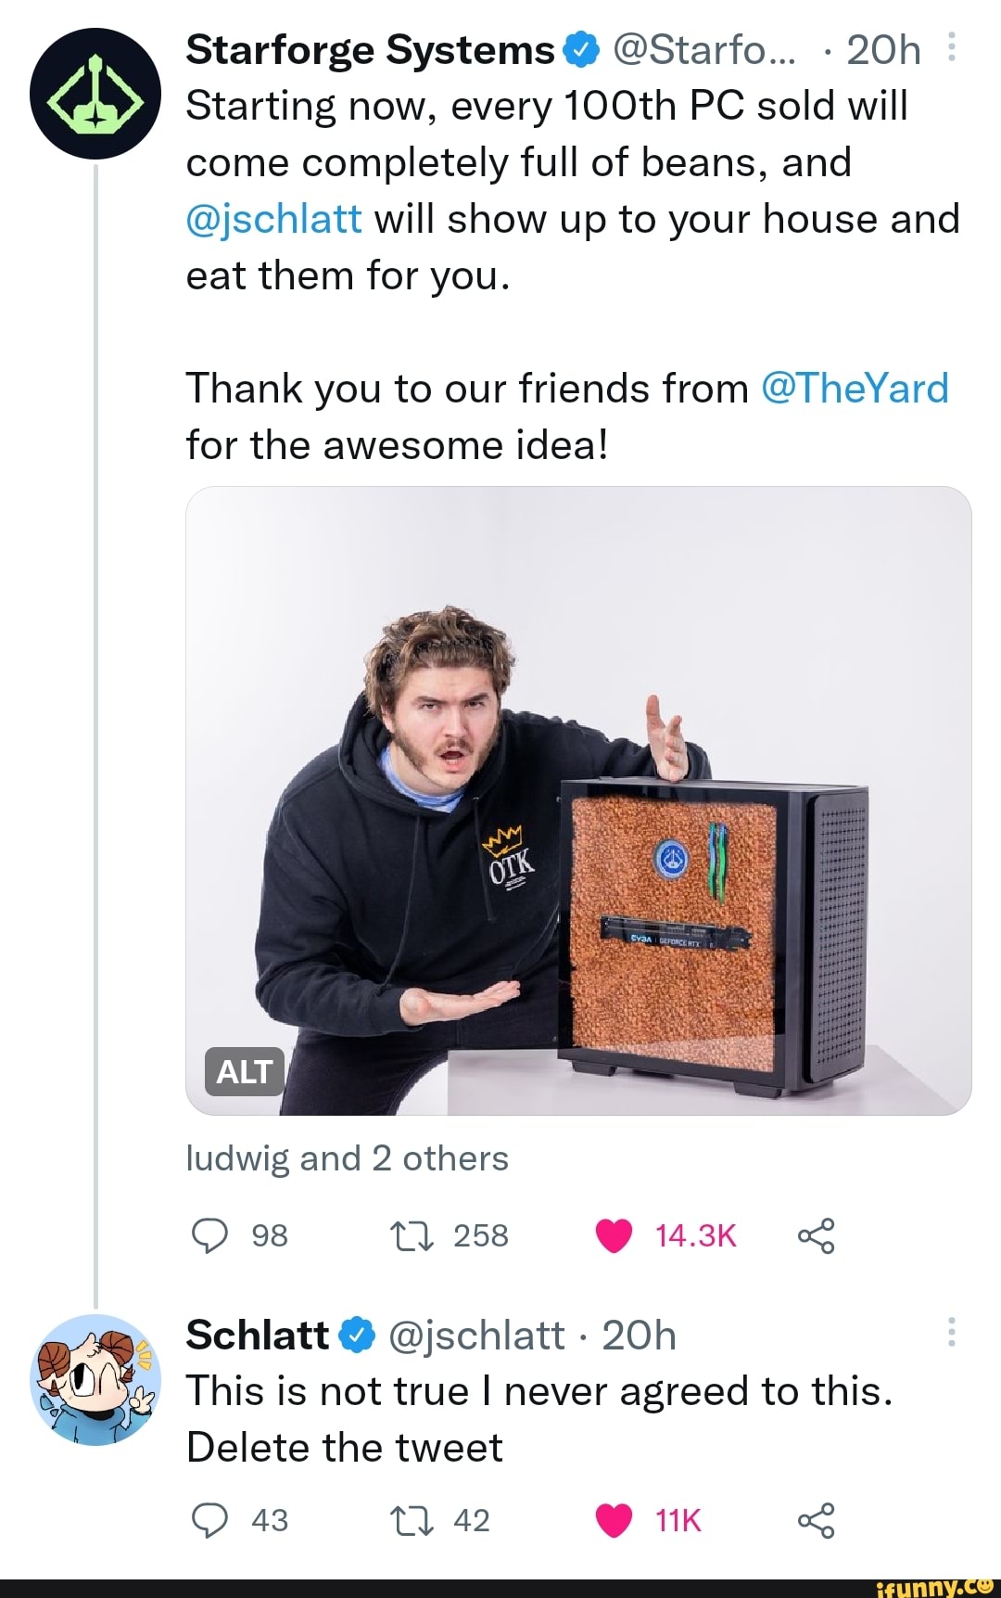Share Schlatt's reply tweet

816,1520
